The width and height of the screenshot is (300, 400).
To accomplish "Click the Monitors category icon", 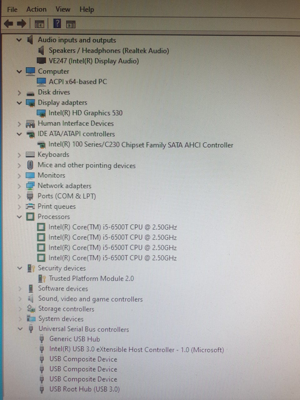I will tap(30, 175).
